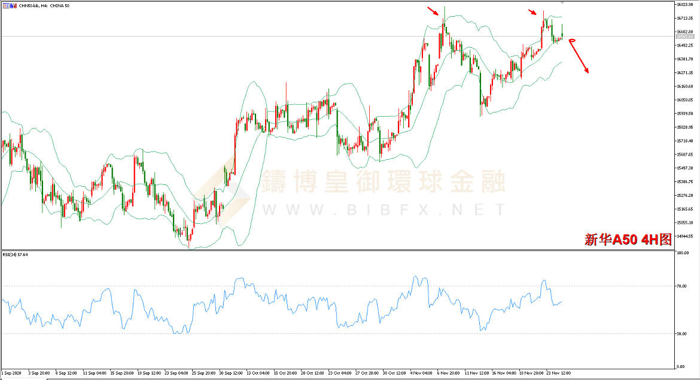
Task: Click the 13 Oct 04:00 time axis label
Action: point(257,372)
